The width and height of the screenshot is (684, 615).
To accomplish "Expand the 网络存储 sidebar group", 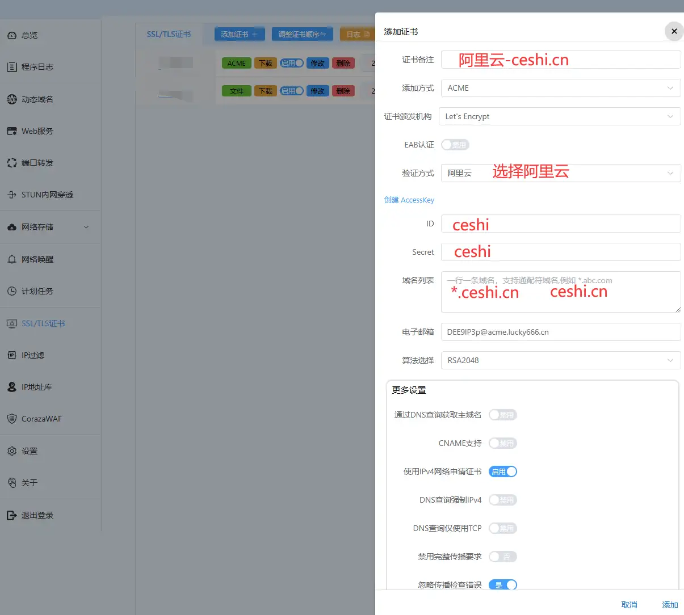I will click(40, 227).
